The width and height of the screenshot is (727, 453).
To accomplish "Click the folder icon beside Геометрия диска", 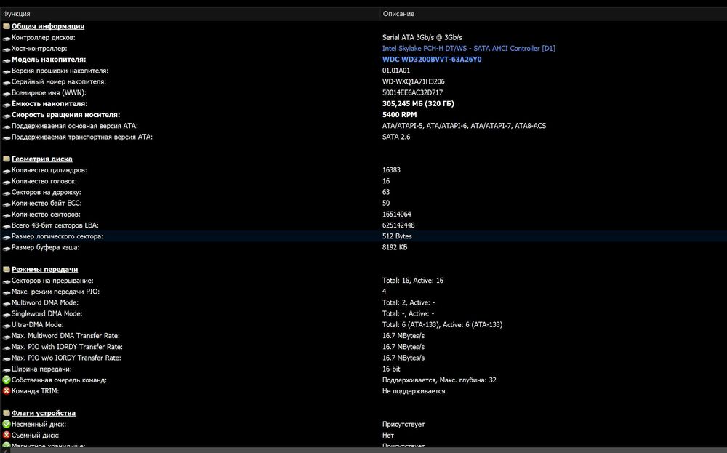I will (x=7, y=159).
